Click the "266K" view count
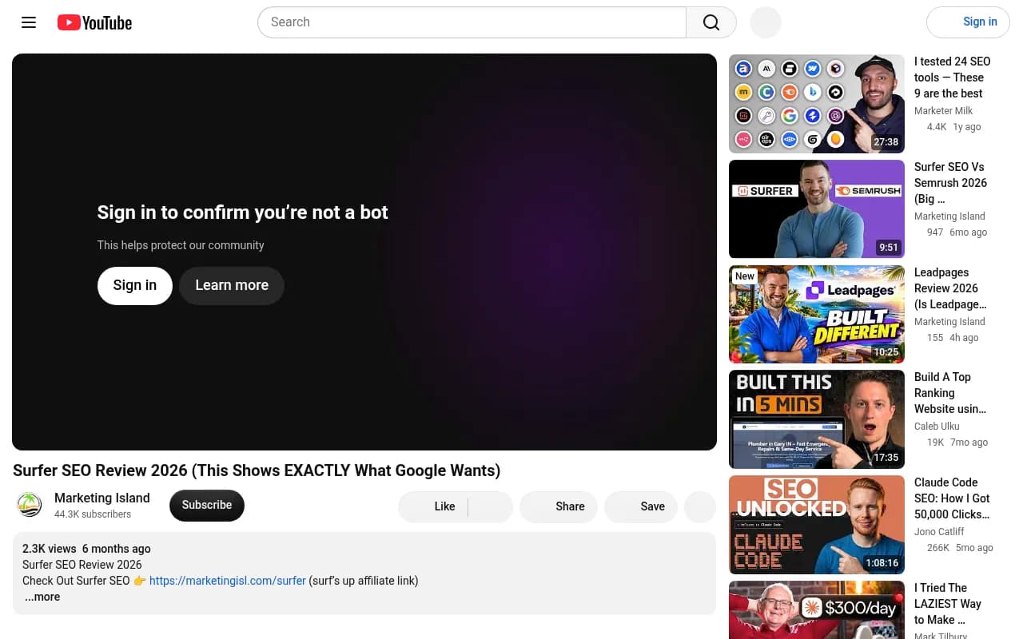Image resolution: width=1023 pixels, height=639 pixels. coord(938,548)
